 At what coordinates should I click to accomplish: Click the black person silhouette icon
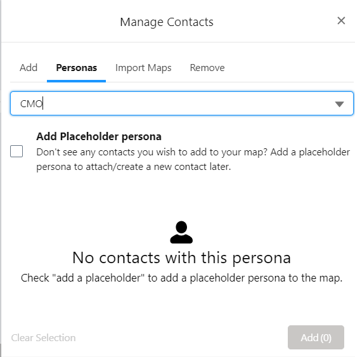coord(181,232)
